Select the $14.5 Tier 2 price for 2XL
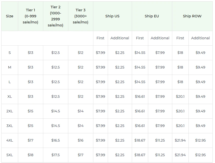 tap(55, 111)
